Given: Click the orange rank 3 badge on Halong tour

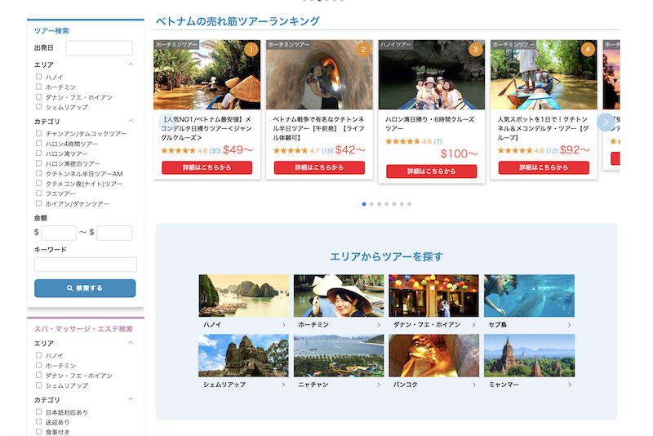Looking at the screenshot, I should pyautogui.click(x=475, y=50).
